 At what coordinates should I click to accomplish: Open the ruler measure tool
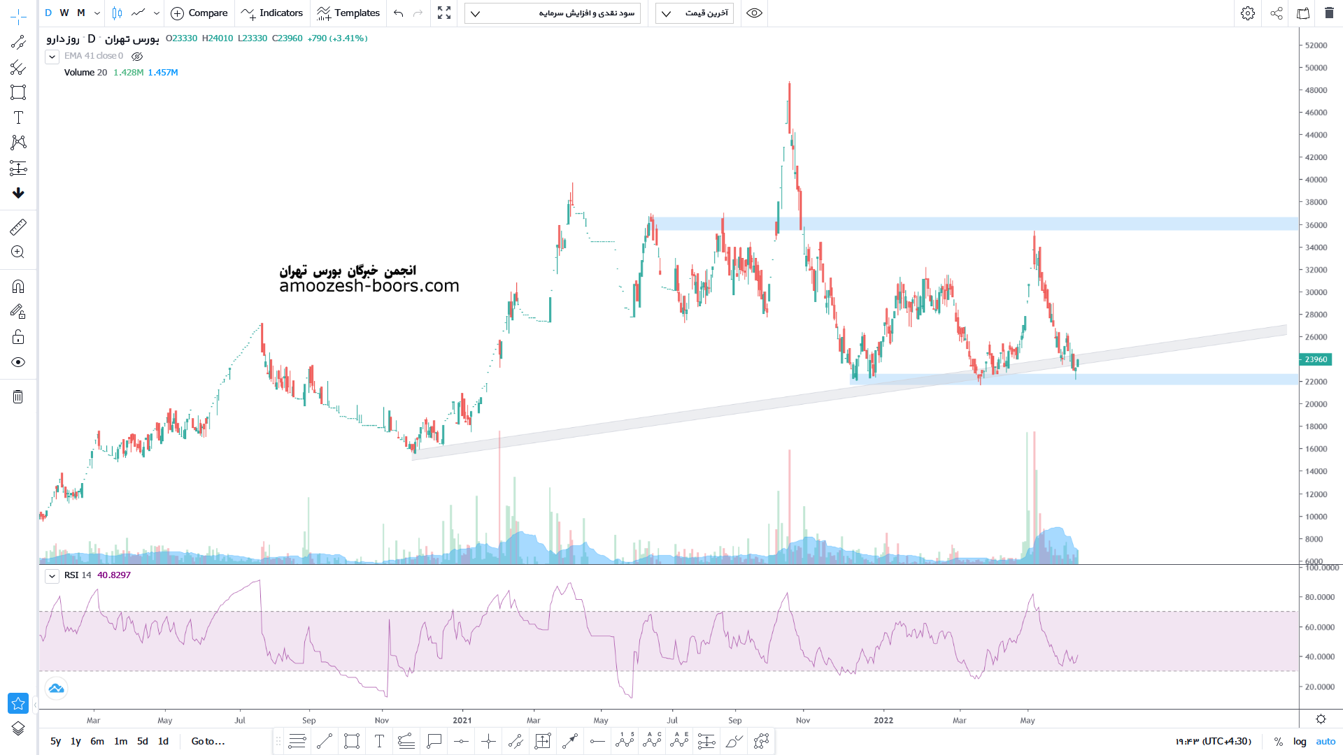(18, 226)
